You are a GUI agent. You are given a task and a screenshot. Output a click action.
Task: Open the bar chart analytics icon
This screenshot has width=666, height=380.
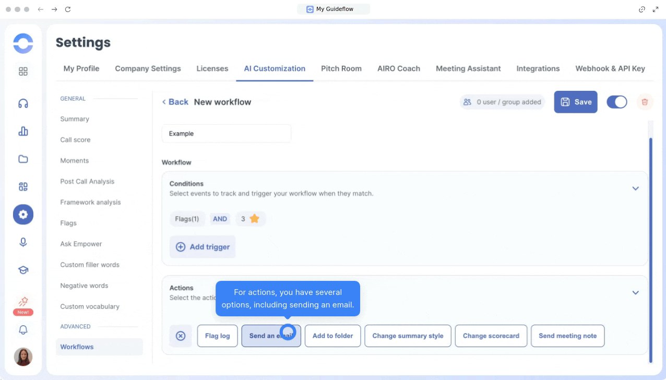tap(23, 131)
